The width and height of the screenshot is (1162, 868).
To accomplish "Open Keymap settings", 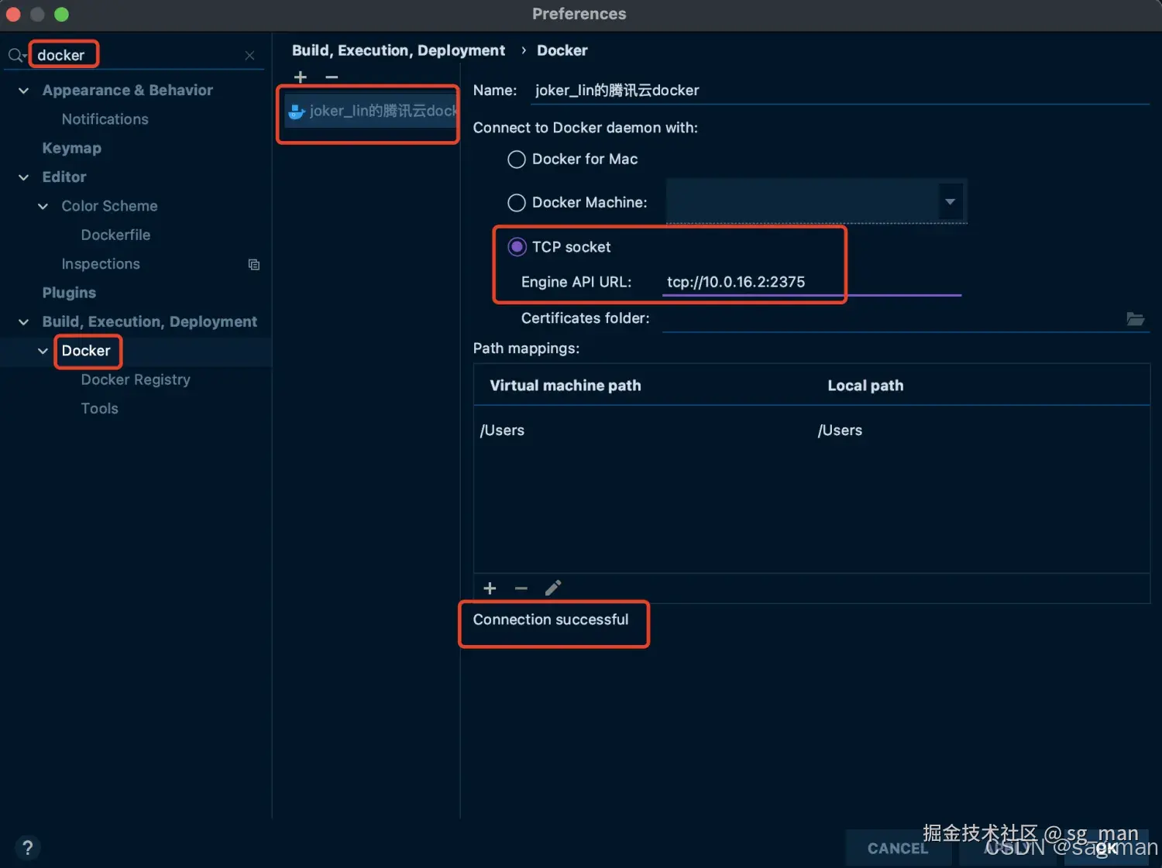I will click(x=71, y=148).
